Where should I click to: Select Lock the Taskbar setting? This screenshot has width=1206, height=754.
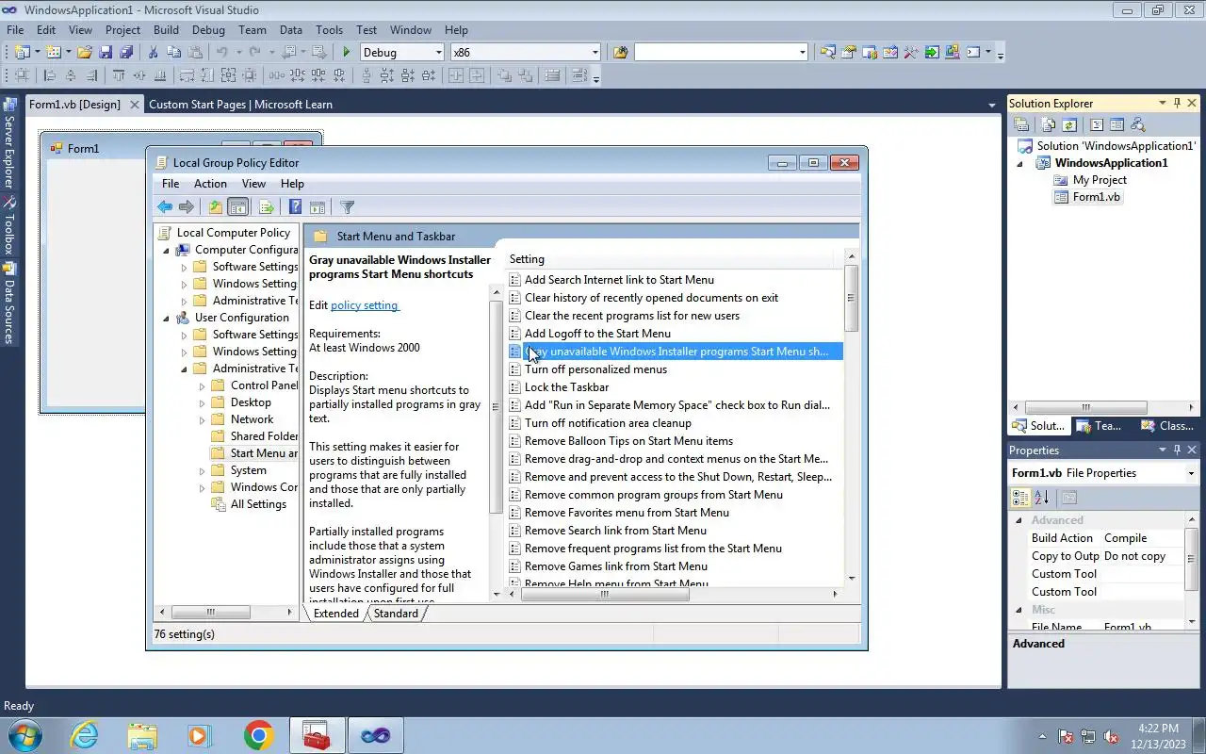pyautogui.click(x=566, y=387)
